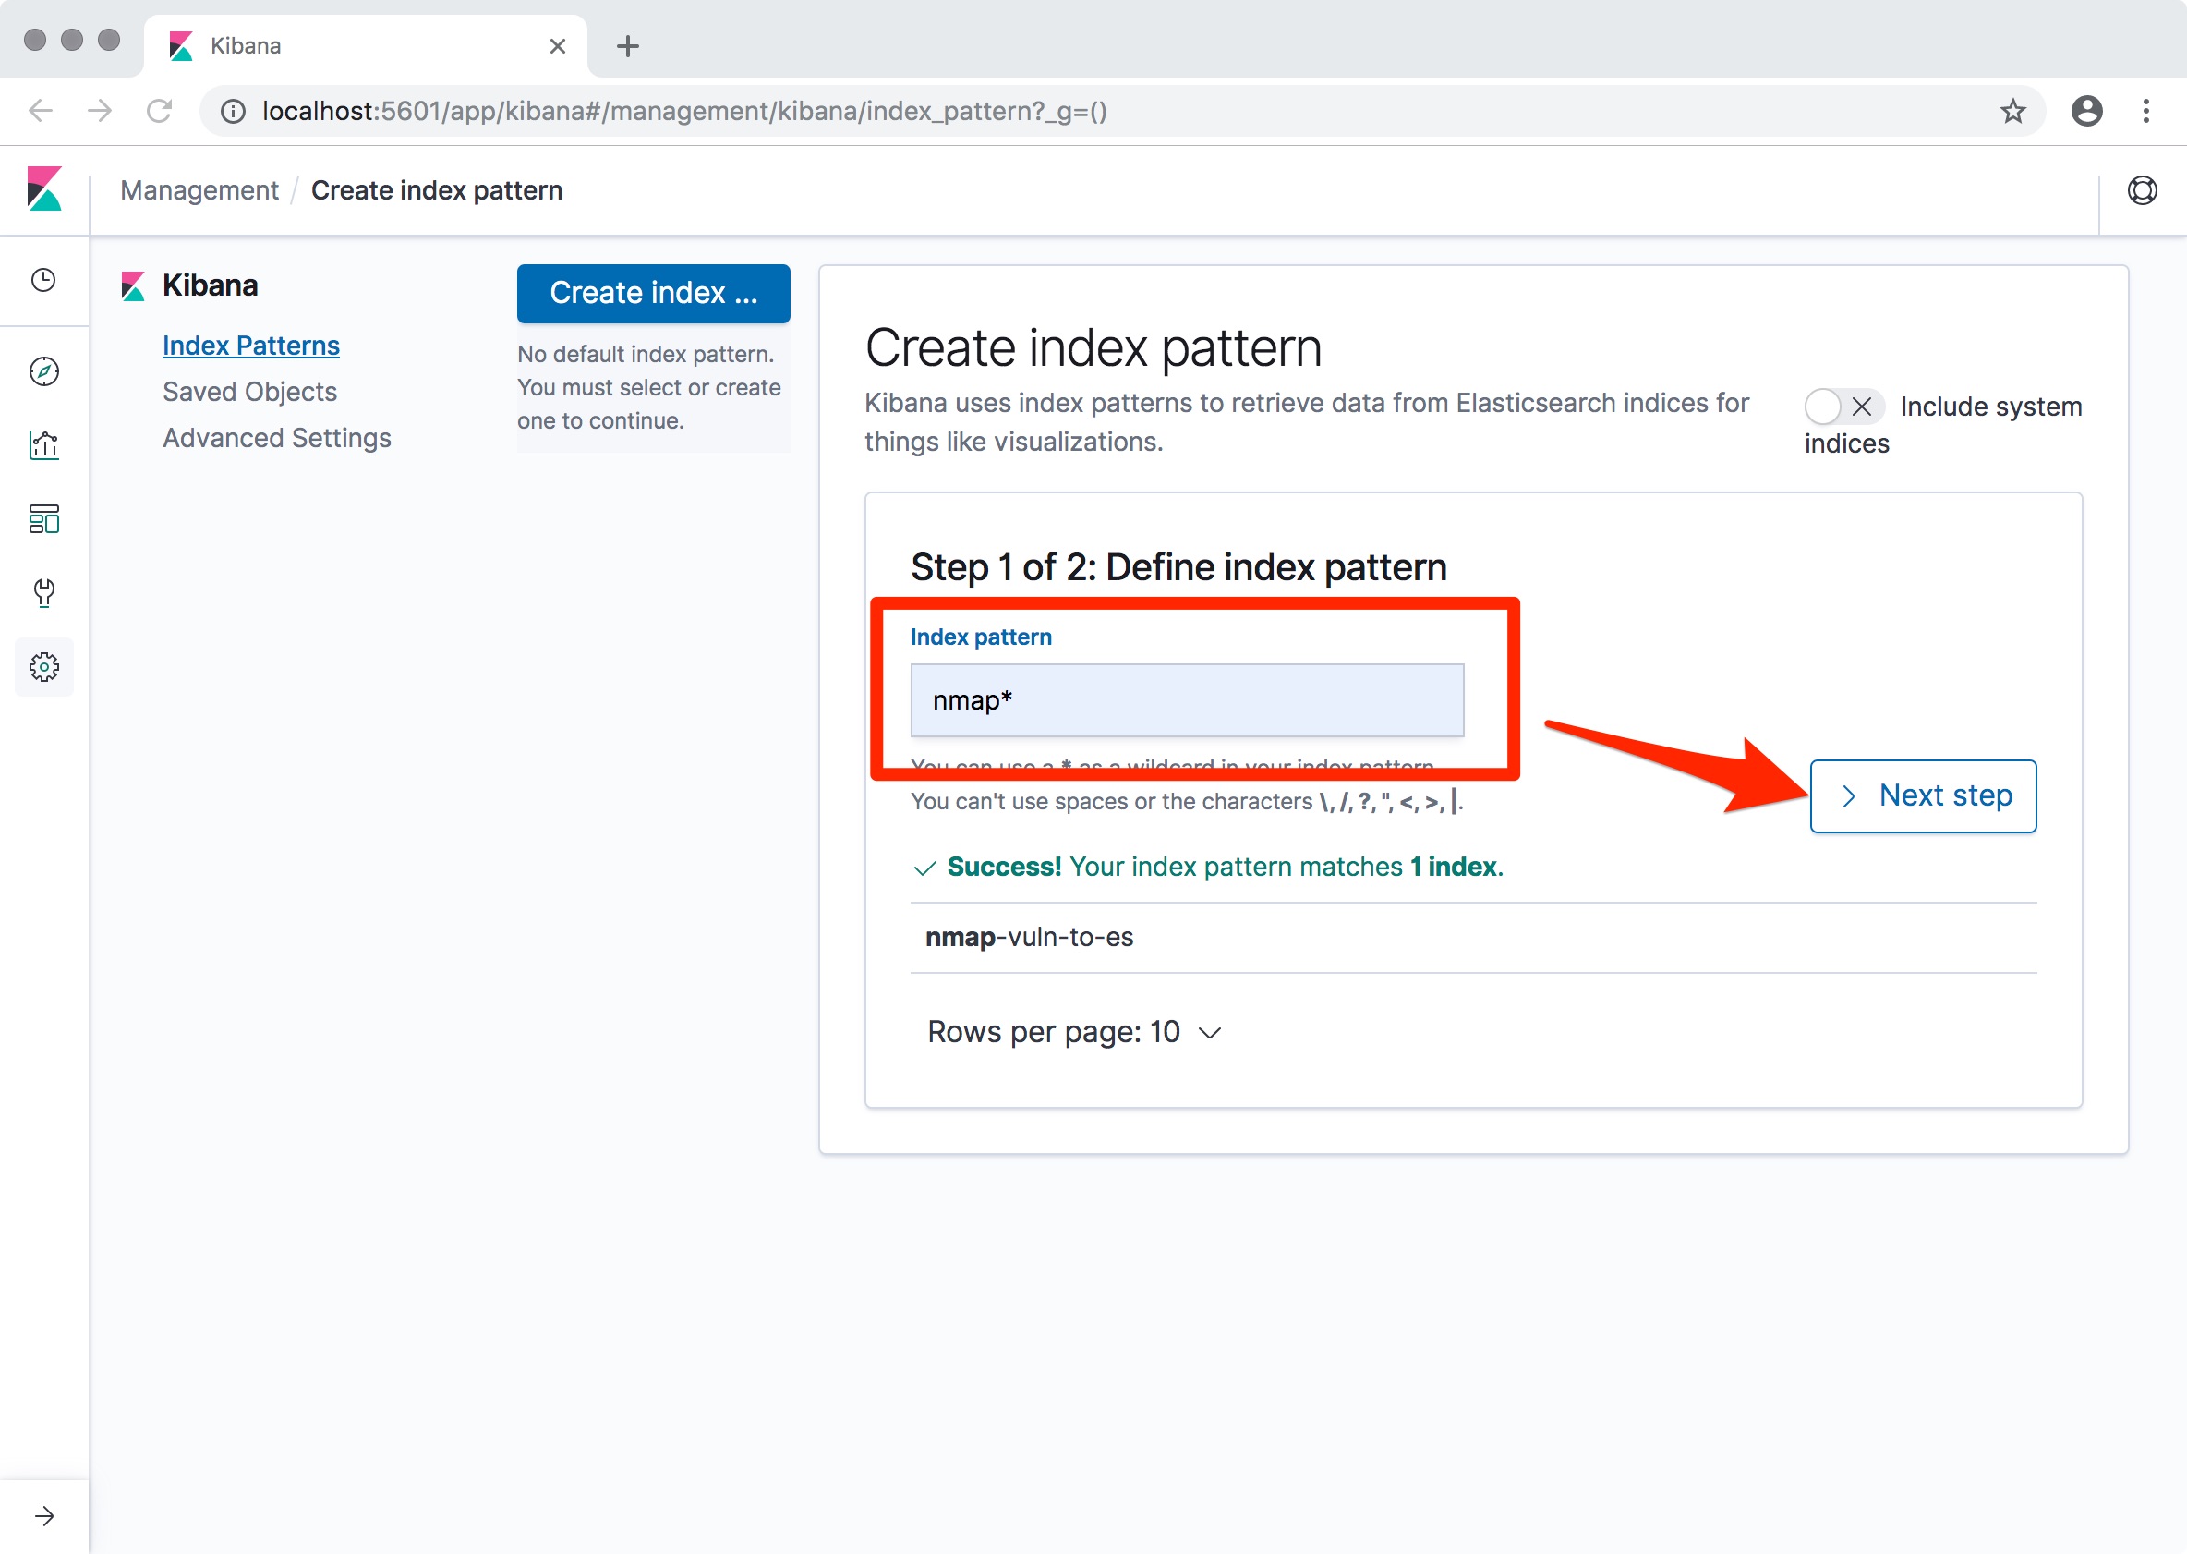Open the Recently viewed clock icon
The height and width of the screenshot is (1554, 2187).
click(x=44, y=280)
